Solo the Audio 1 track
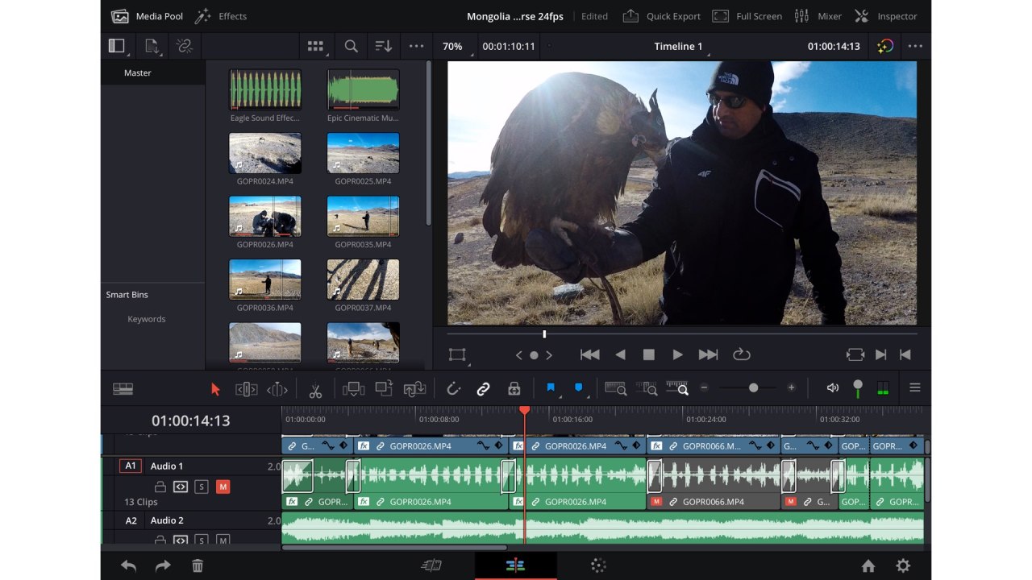 click(202, 487)
